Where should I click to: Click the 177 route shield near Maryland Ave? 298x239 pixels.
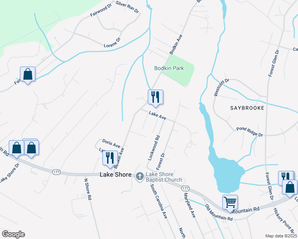tap(185, 188)
